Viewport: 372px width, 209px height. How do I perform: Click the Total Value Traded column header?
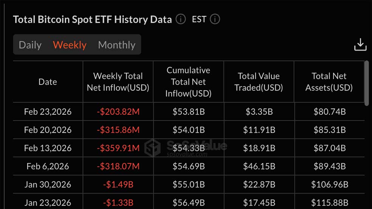point(259,82)
